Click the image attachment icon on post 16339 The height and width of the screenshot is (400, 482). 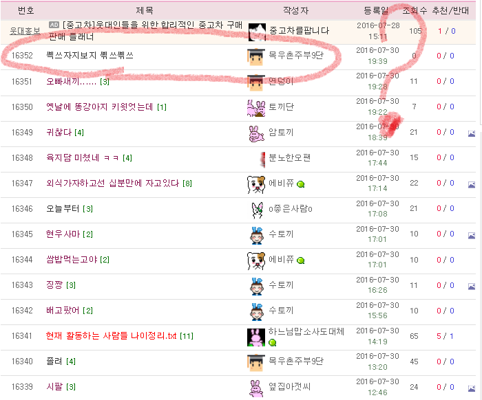pyautogui.click(x=472, y=388)
